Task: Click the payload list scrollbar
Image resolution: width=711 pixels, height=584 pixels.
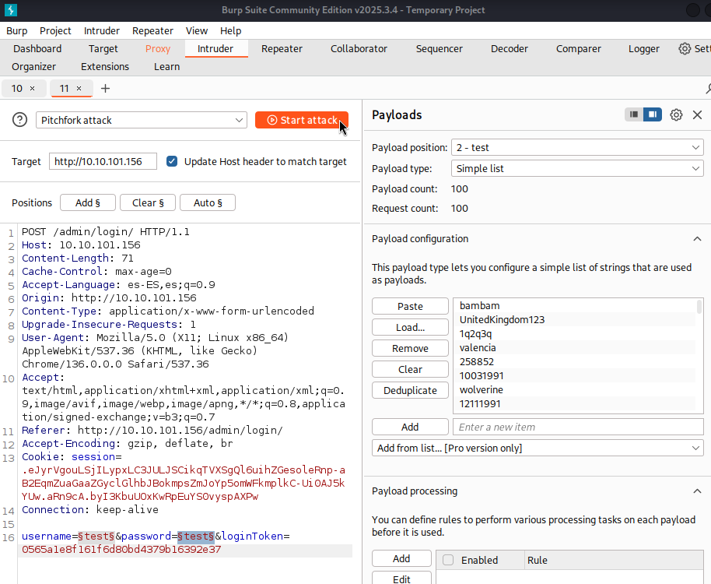Action: tap(699, 307)
